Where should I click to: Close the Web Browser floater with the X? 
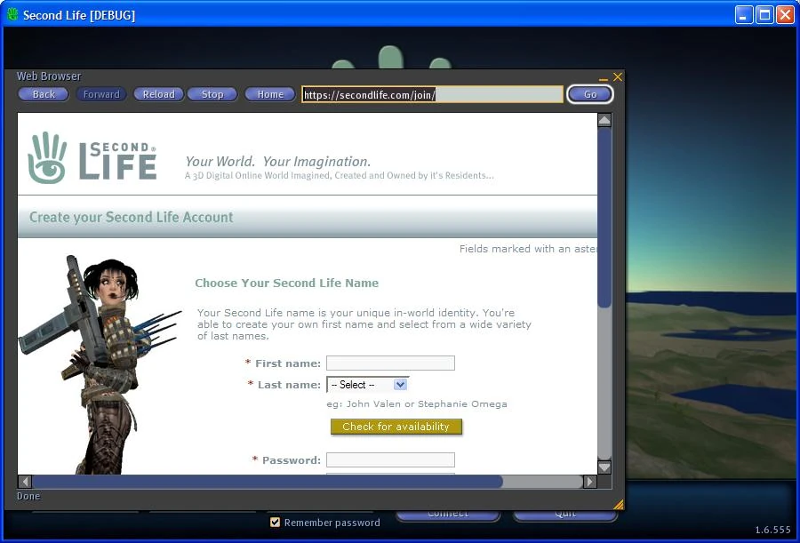pos(618,77)
